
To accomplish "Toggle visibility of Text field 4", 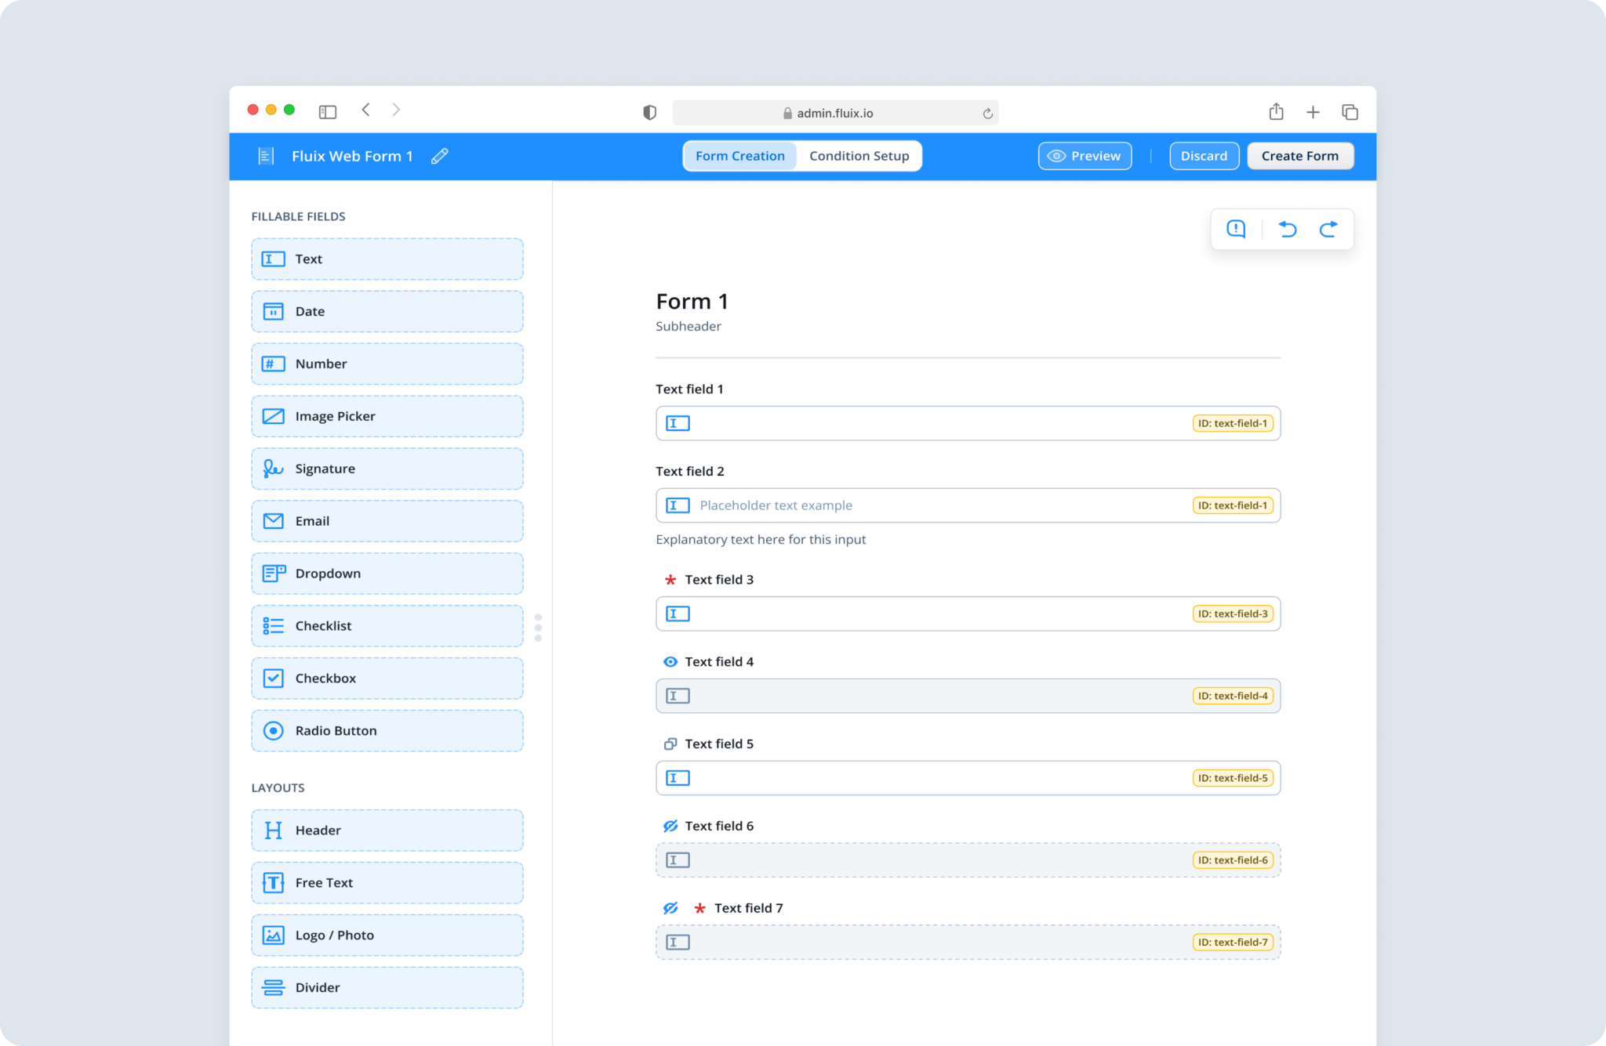I will point(670,662).
